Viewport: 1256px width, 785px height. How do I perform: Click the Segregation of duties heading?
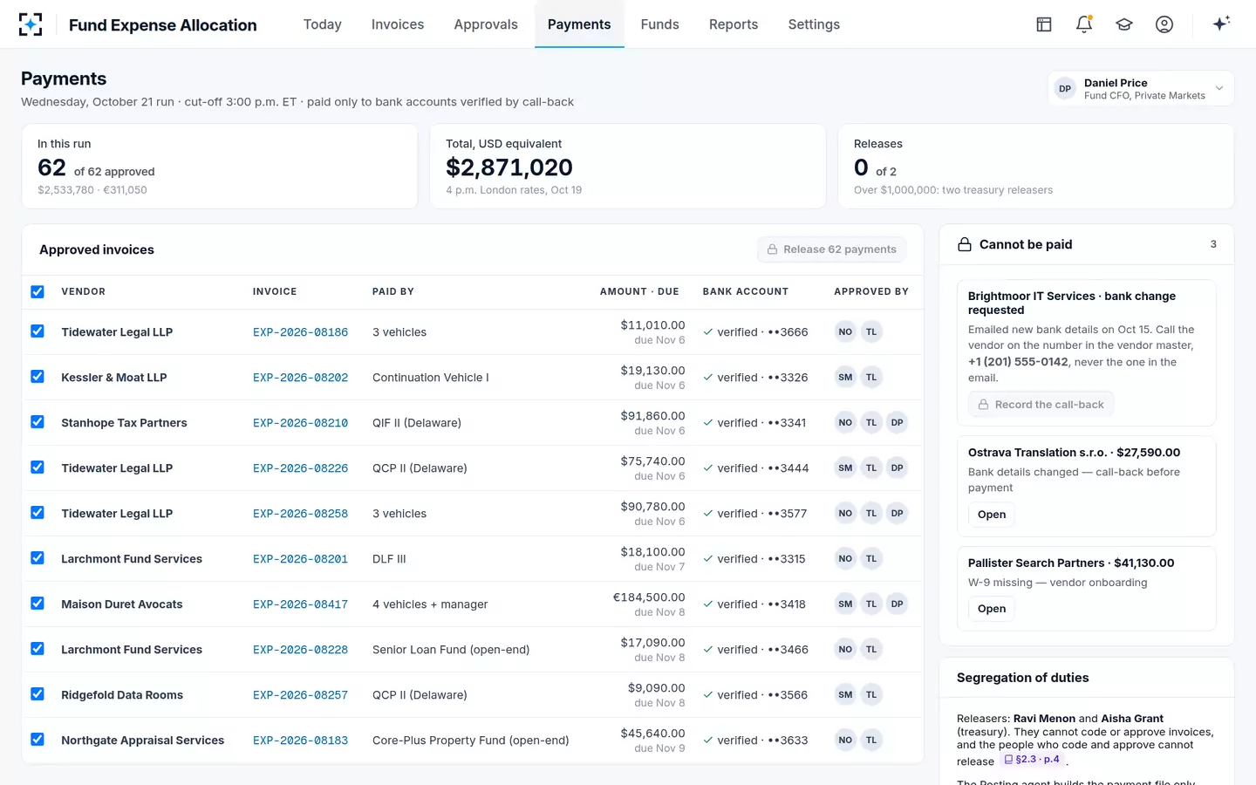[x=1022, y=678]
